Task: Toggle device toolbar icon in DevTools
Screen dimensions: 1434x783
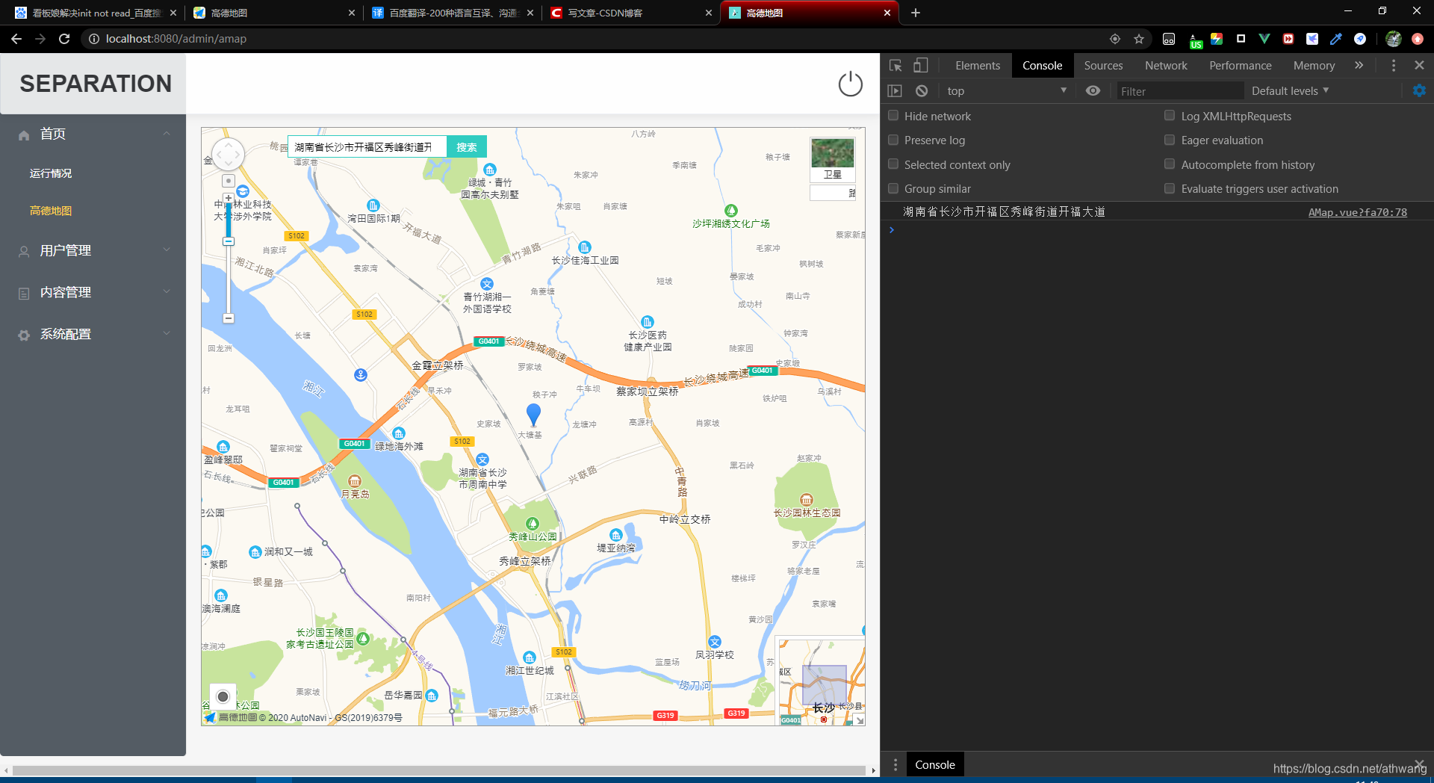Action: (x=921, y=66)
